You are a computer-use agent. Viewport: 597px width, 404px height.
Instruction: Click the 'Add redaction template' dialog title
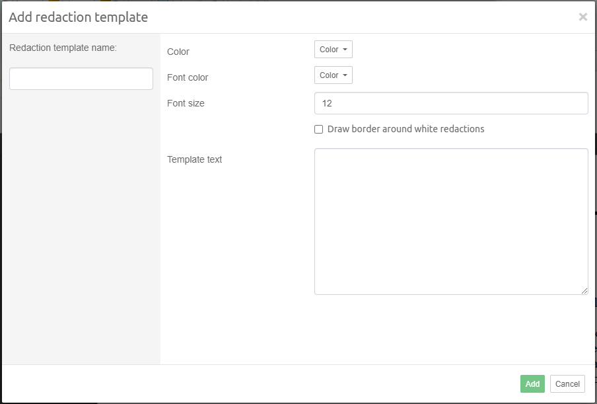(78, 17)
